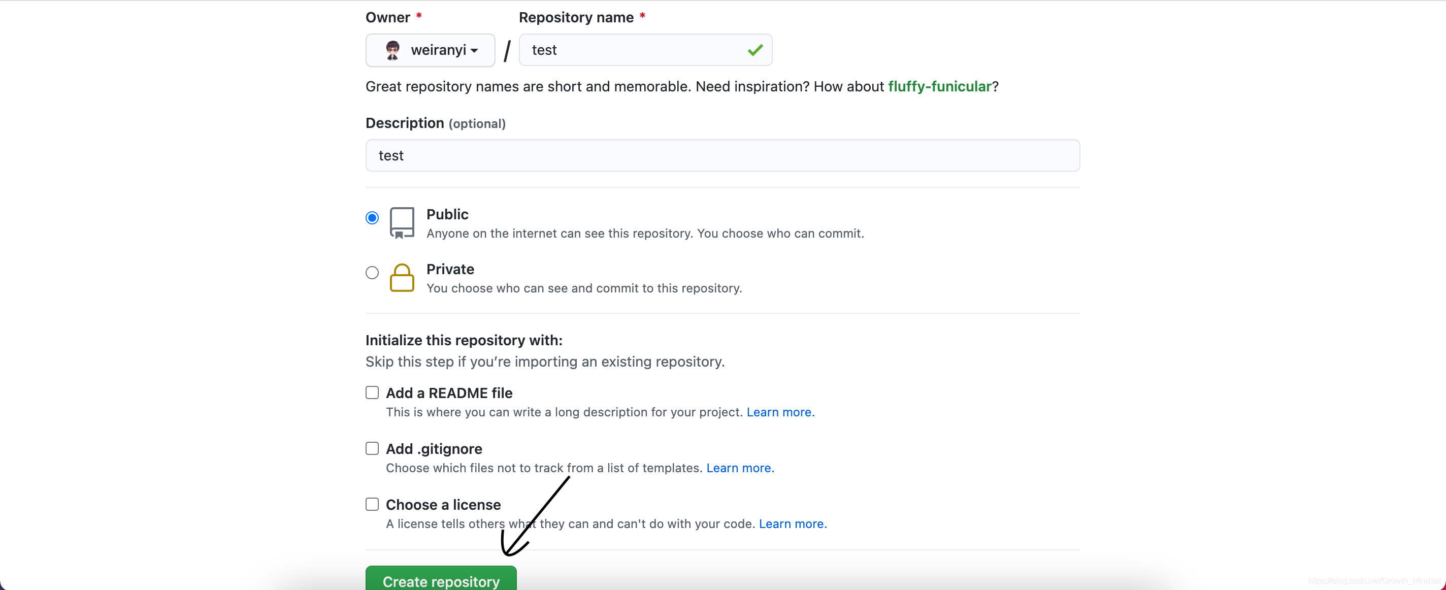Open Learn more link for license

(x=793, y=524)
